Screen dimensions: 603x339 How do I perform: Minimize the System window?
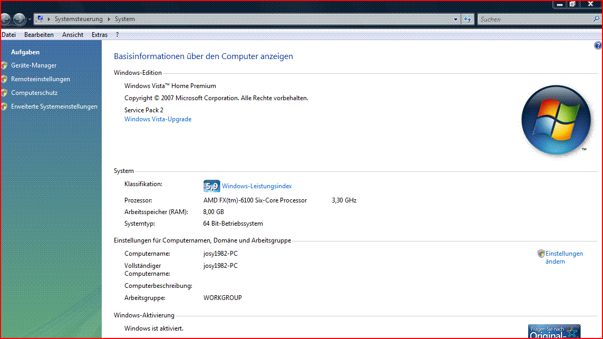pyautogui.click(x=560, y=4)
